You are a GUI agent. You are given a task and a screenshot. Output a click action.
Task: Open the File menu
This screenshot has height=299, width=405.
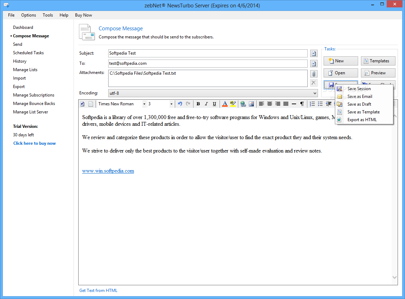(11, 15)
